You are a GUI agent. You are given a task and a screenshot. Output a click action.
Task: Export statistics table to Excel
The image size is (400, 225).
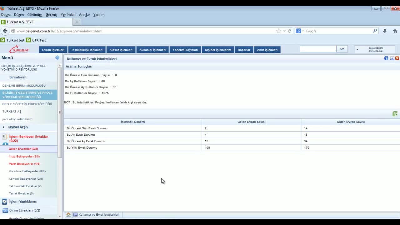[395, 114]
